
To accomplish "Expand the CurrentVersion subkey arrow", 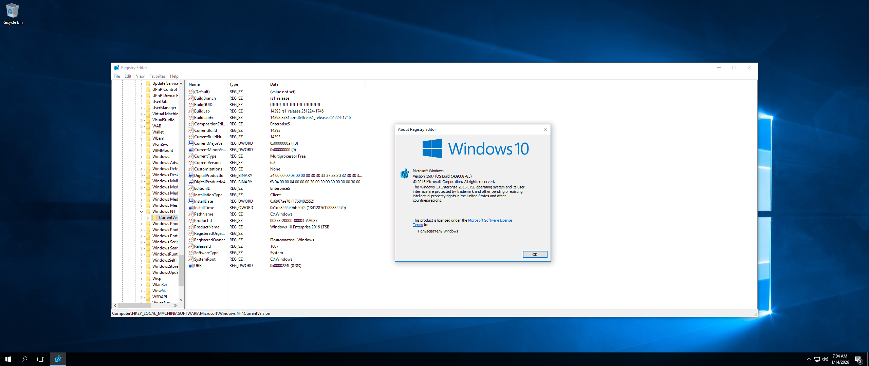I will (148, 218).
